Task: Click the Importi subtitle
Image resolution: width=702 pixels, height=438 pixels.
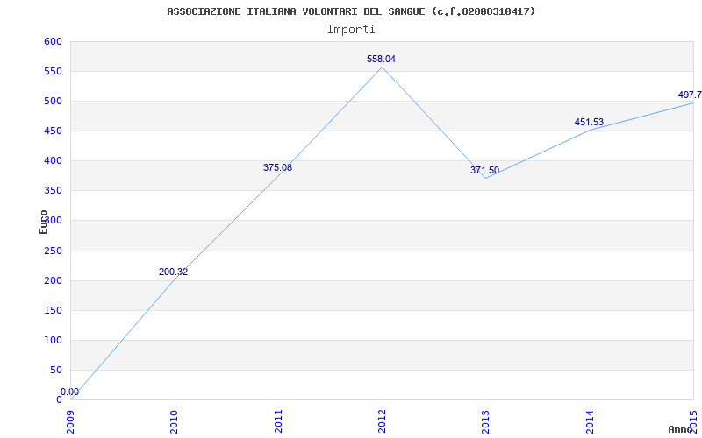Action: pyautogui.click(x=351, y=30)
